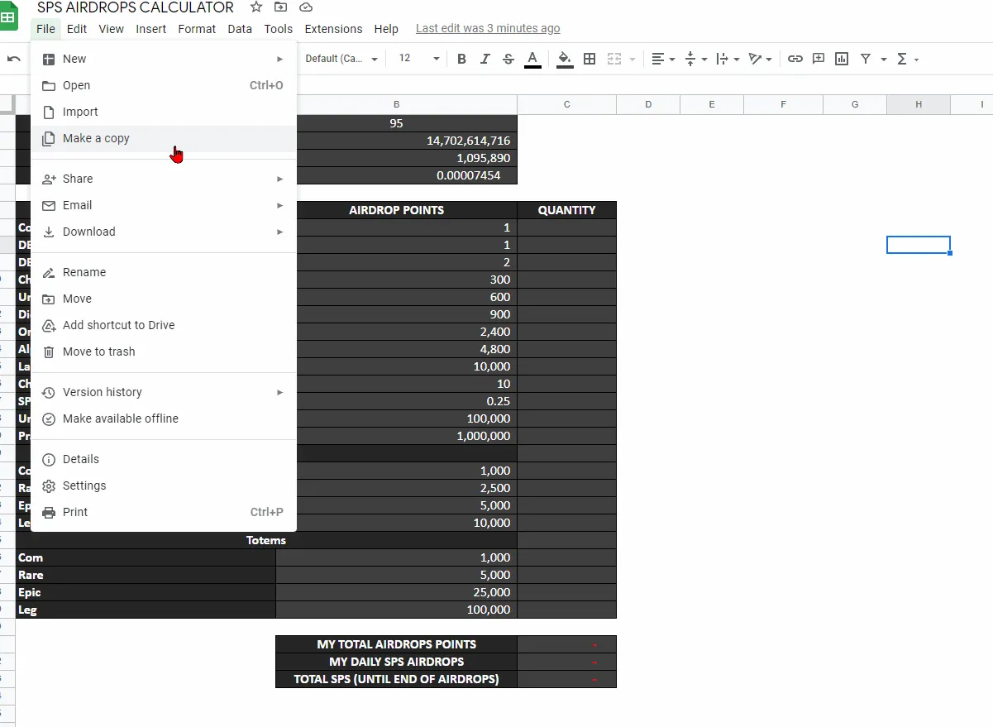Screen dimensions: 993x727
Task: Open the Format menu
Action: pyautogui.click(x=197, y=29)
